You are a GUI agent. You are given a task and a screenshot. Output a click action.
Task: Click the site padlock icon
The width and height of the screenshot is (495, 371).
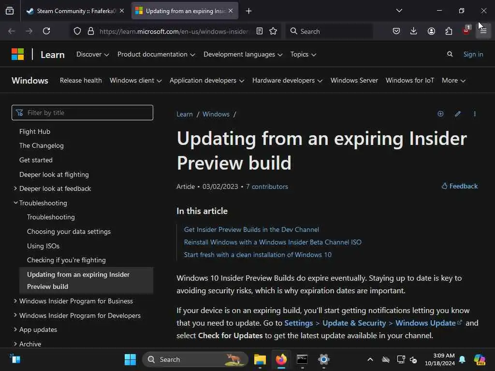(91, 31)
